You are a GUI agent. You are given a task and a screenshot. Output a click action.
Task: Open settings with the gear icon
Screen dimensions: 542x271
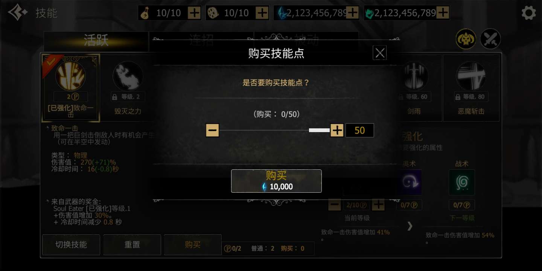528,13
